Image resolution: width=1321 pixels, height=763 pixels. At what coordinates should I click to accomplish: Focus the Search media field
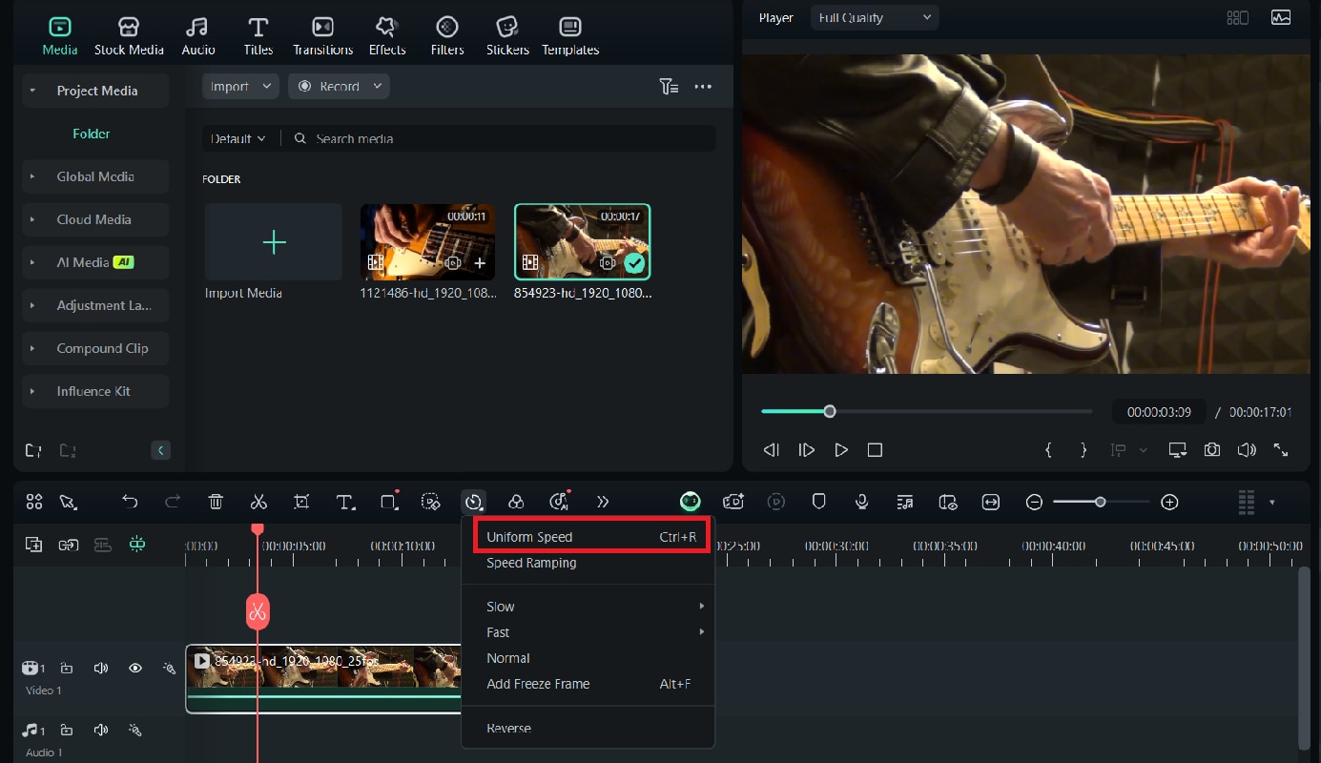[501, 138]
